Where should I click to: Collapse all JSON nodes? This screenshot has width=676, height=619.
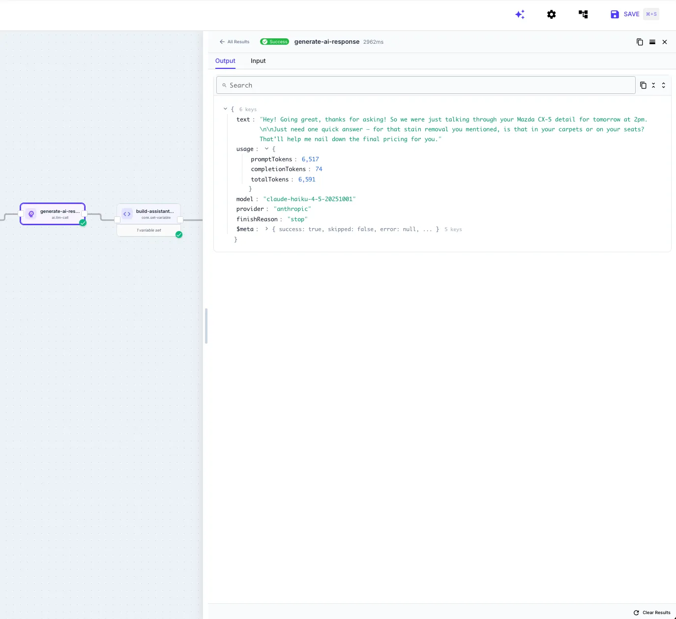(653, 85)
